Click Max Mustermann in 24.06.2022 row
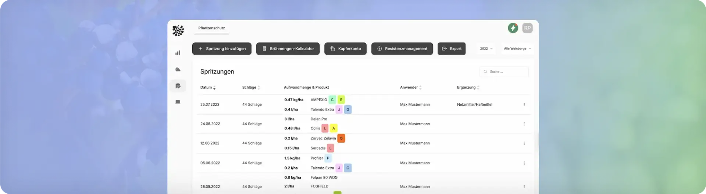Image resolution: width=706 pixels, height=194 pixels. (x=415, y=124)
